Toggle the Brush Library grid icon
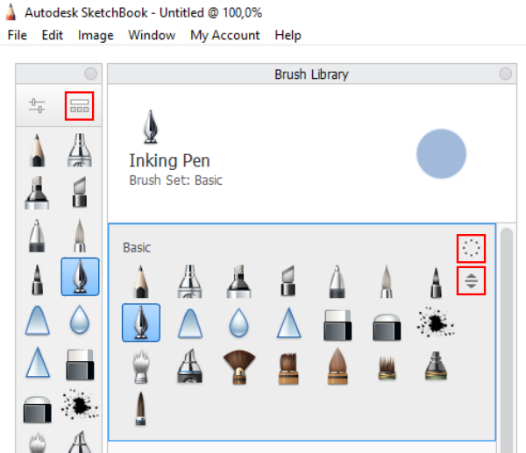The width and height of the screenshot is (526, 453). [x=80, y=106]
